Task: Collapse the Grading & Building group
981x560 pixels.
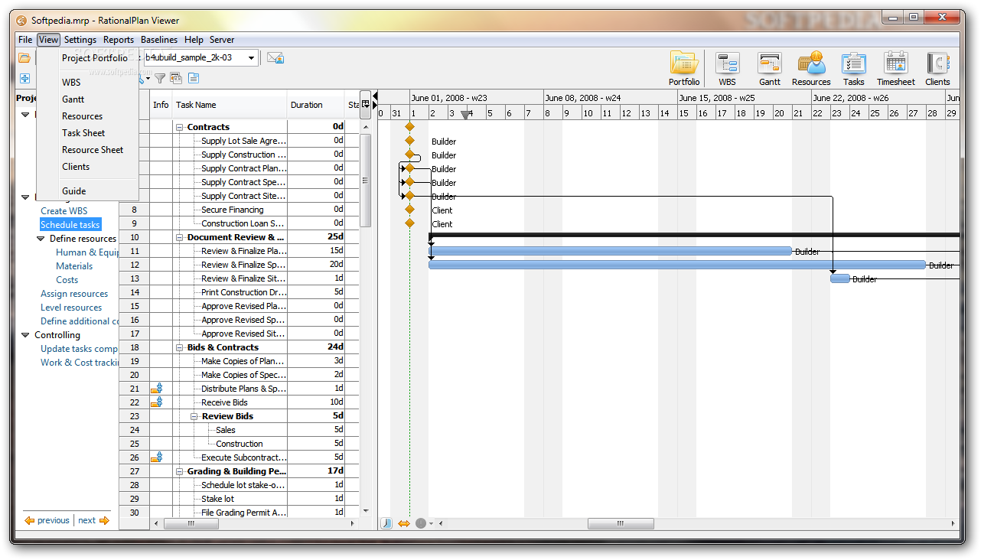Action: click(x=180, y=471)
